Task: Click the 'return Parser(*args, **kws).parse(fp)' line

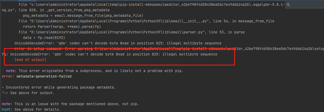Action: (62, 27)
